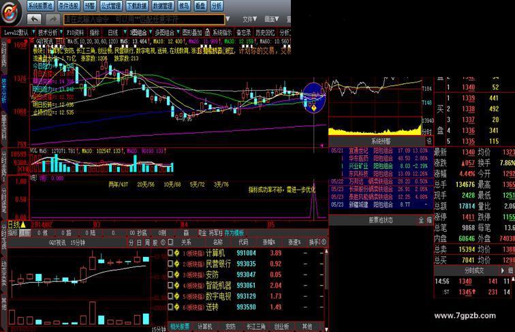The height and width of the screenshot is (332, 515).
Task: Click the F10资料 button
Action: (75, 33)
